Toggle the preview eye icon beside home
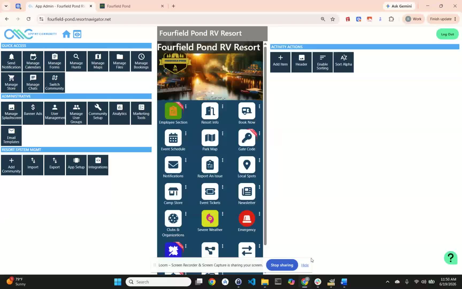The image size is (462, 289). click(77, 34)
